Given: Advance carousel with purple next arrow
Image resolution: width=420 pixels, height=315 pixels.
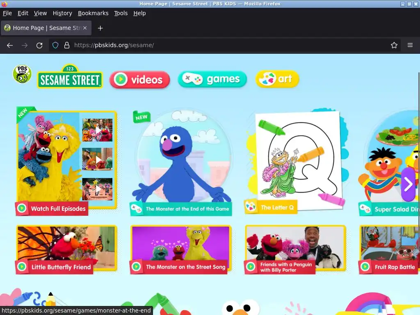Looking at the screenshot, I should (x=408, y=184).
